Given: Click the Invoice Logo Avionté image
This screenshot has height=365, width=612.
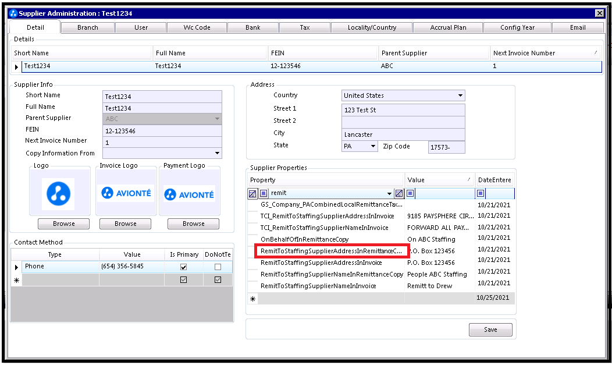Looking at the screenshot, I should [126, 193].
